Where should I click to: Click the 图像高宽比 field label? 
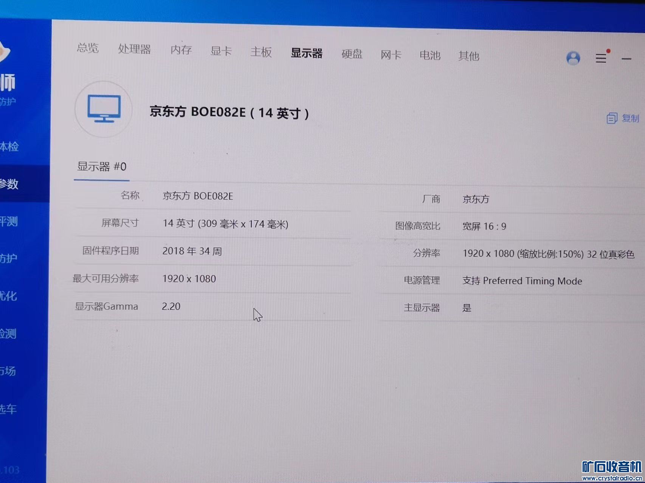click(418, 226)
